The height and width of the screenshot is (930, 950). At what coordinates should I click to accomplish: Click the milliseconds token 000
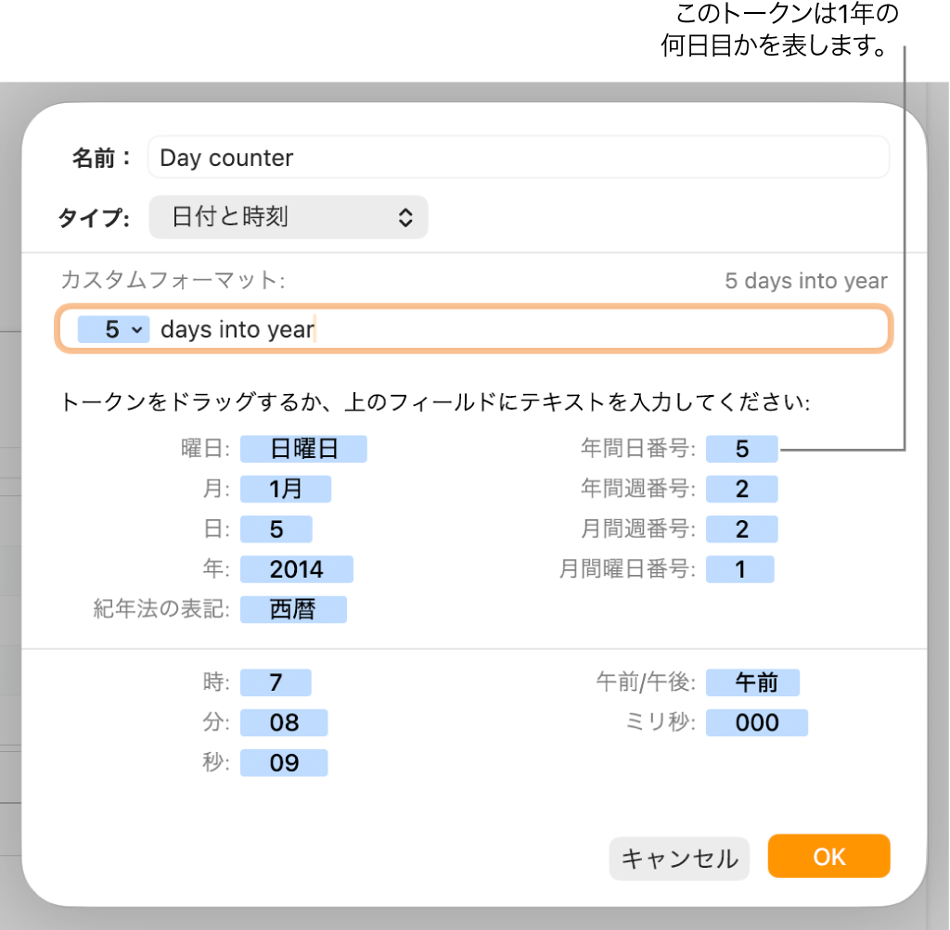[756, 723]
